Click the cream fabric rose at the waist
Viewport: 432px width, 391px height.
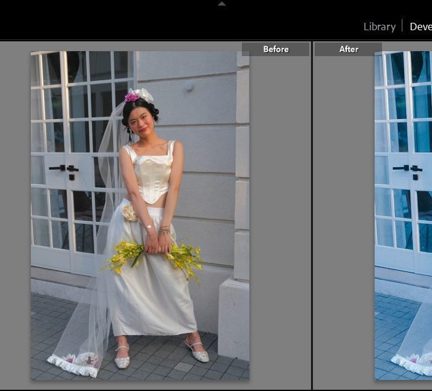click(129, 213)
